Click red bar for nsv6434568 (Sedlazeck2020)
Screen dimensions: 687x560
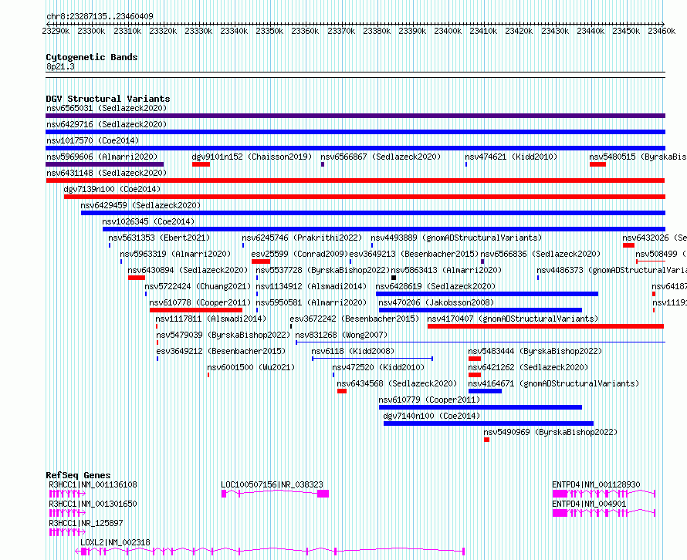[342, 391]
